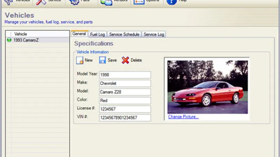Click the Model Year input field

pos(125,75)
